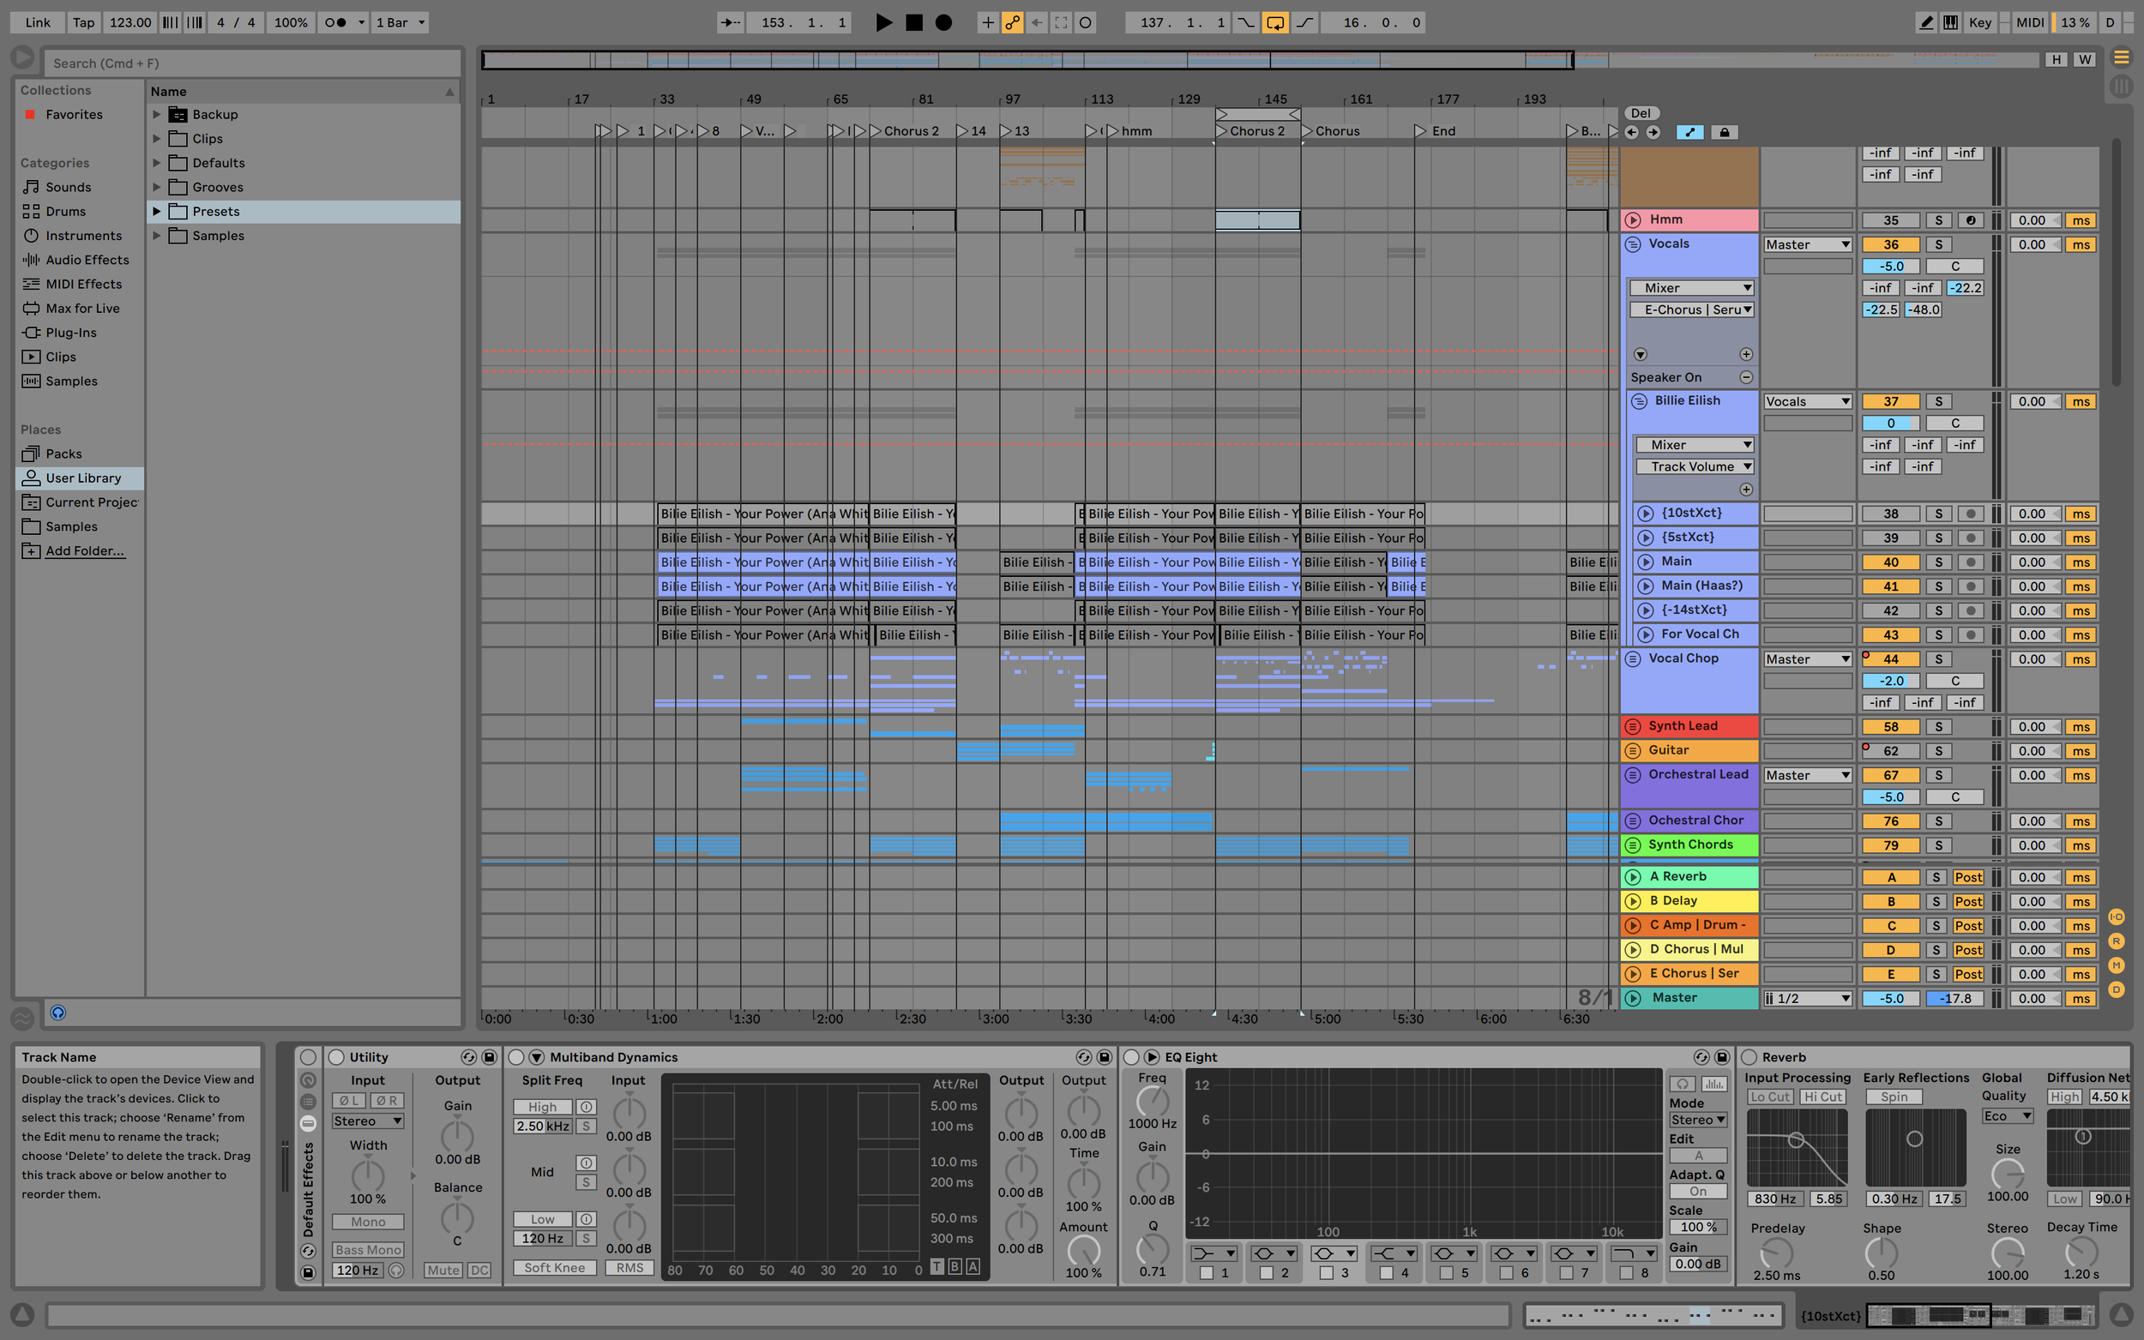Enable EQ Eight filter band 4 checkbox
The width and height of the screenshot is (2144, 1340).
(1386, 1272)
